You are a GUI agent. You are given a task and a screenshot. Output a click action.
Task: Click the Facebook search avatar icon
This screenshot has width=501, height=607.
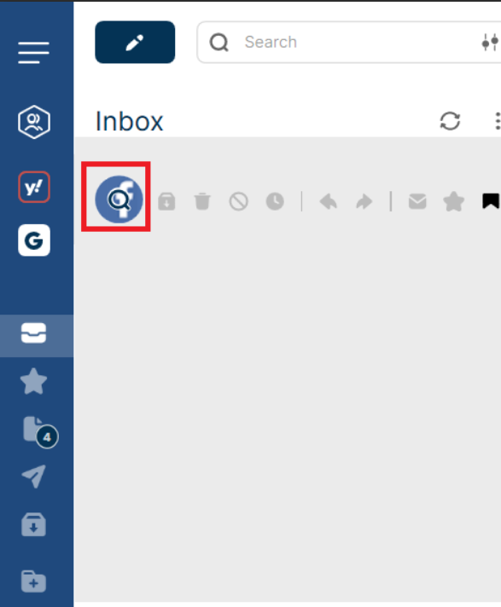[x=119, y=199]
